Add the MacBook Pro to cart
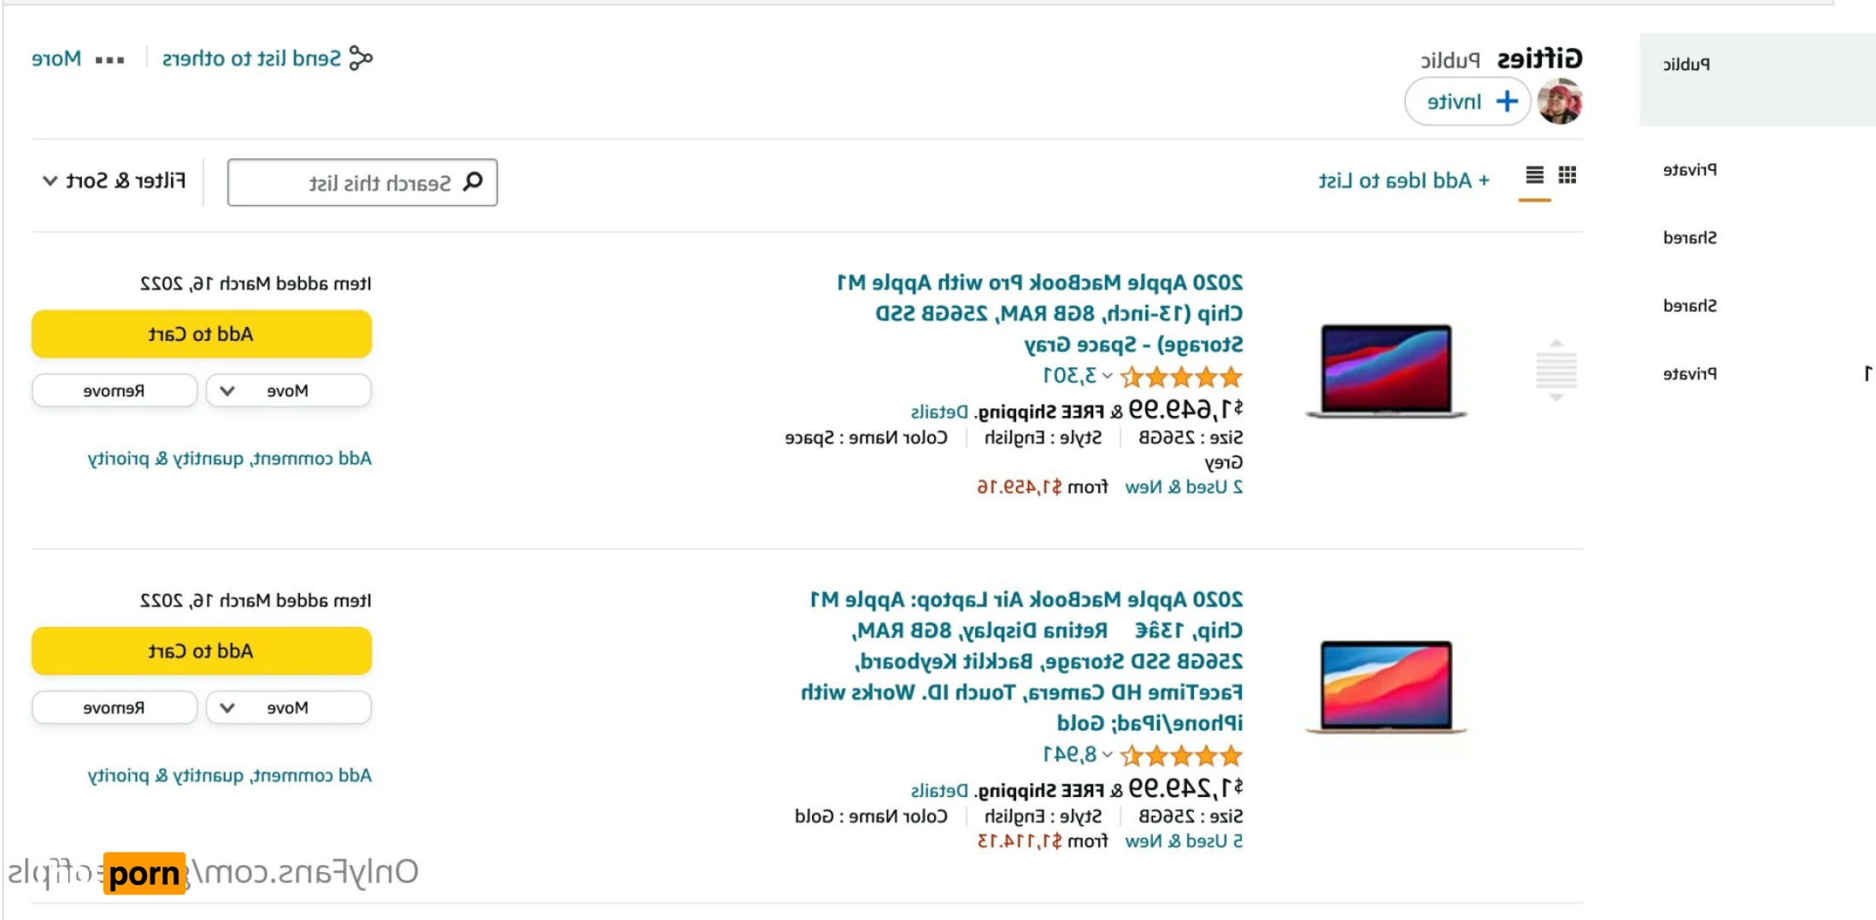Screen dimensions: 1876x920 pyautogui.click(x=201, y=334)
